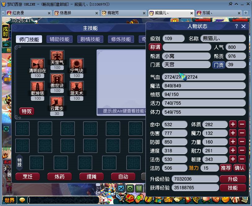
Task: Open the treasure chest icon in bottom bar
Action: point(129,199)
